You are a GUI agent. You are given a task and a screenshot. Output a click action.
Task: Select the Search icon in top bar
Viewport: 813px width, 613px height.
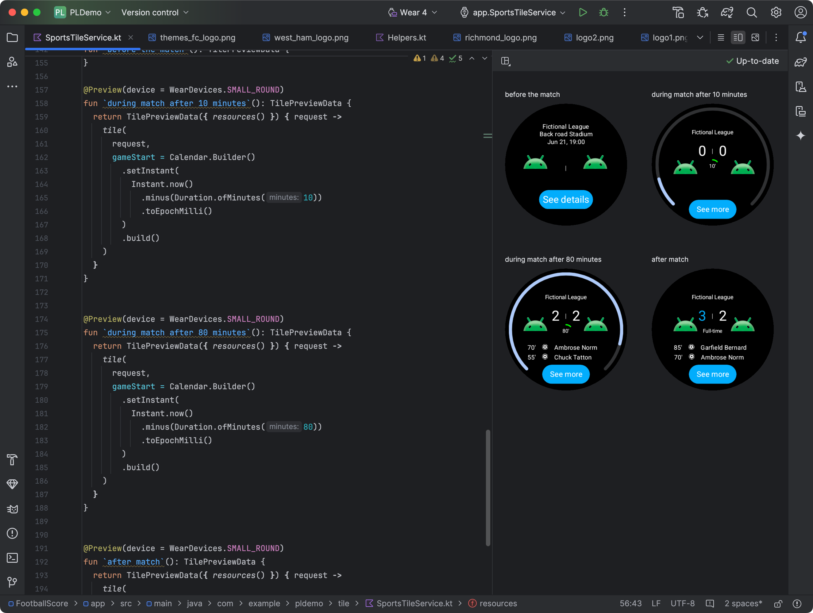click(x=751, y=12)
